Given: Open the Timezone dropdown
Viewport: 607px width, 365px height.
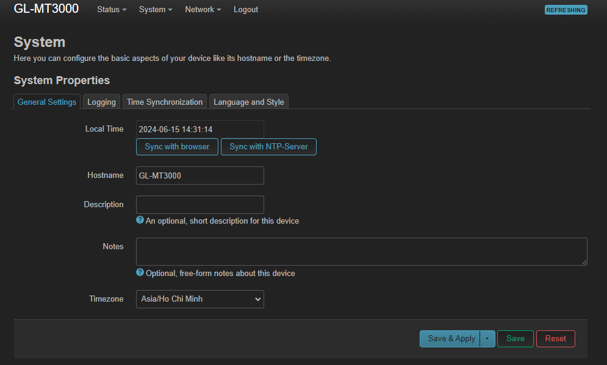Looking at the screenshot, I should (199, 299).
